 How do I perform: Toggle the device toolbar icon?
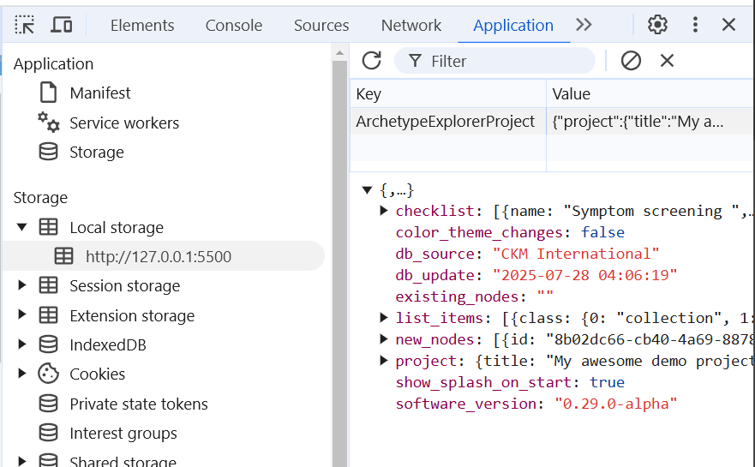pos(62,25)
